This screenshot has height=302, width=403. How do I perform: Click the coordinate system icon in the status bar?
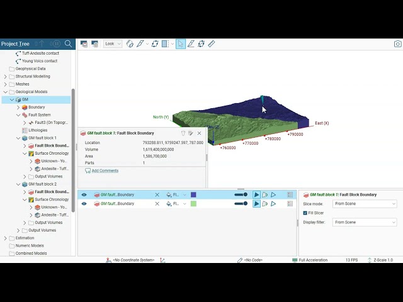(x=108, y=260)
